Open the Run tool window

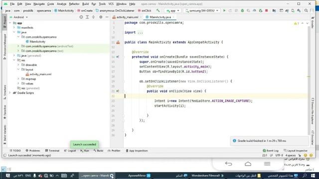coord(85,151)
